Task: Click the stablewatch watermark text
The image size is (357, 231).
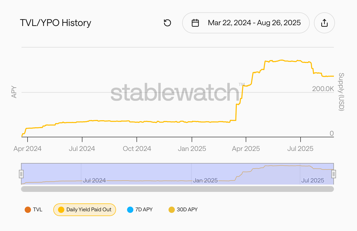Action: [175, 92]
